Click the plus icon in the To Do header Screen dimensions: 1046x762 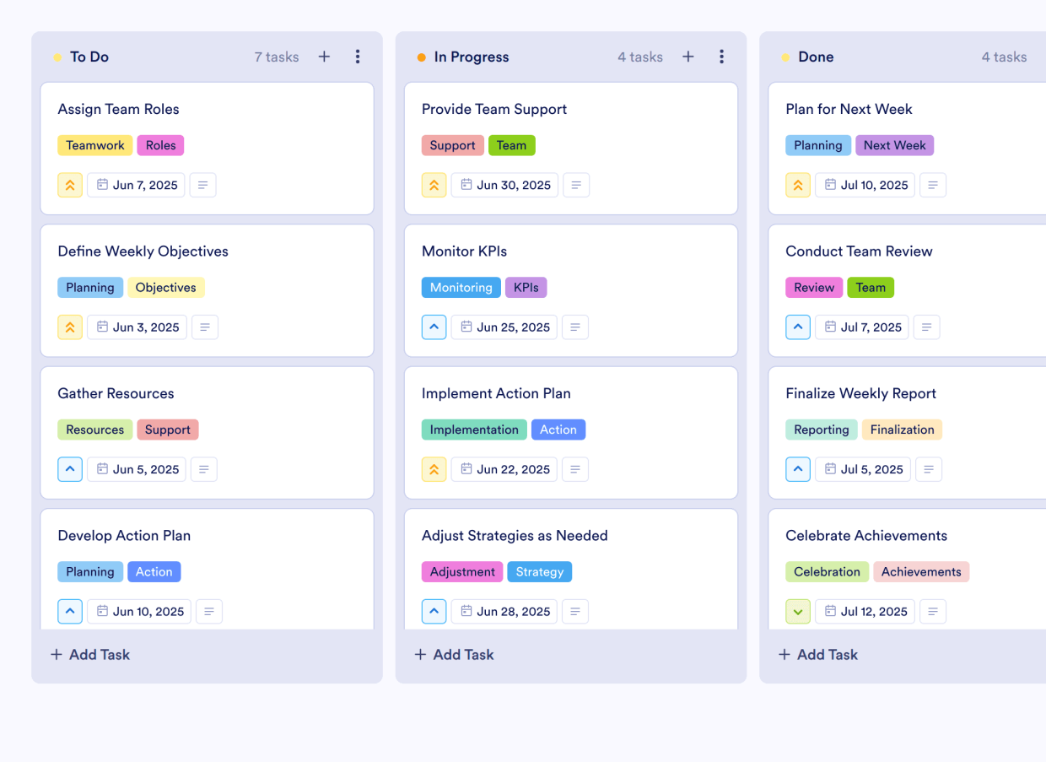[324, 57]
